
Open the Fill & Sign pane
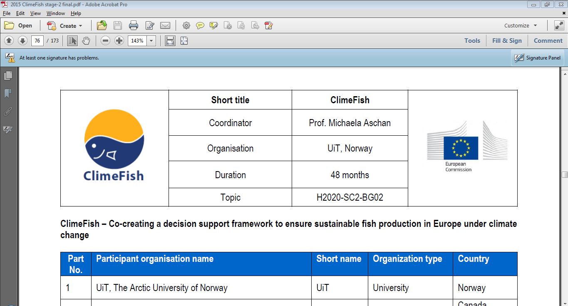coord(507,40)
